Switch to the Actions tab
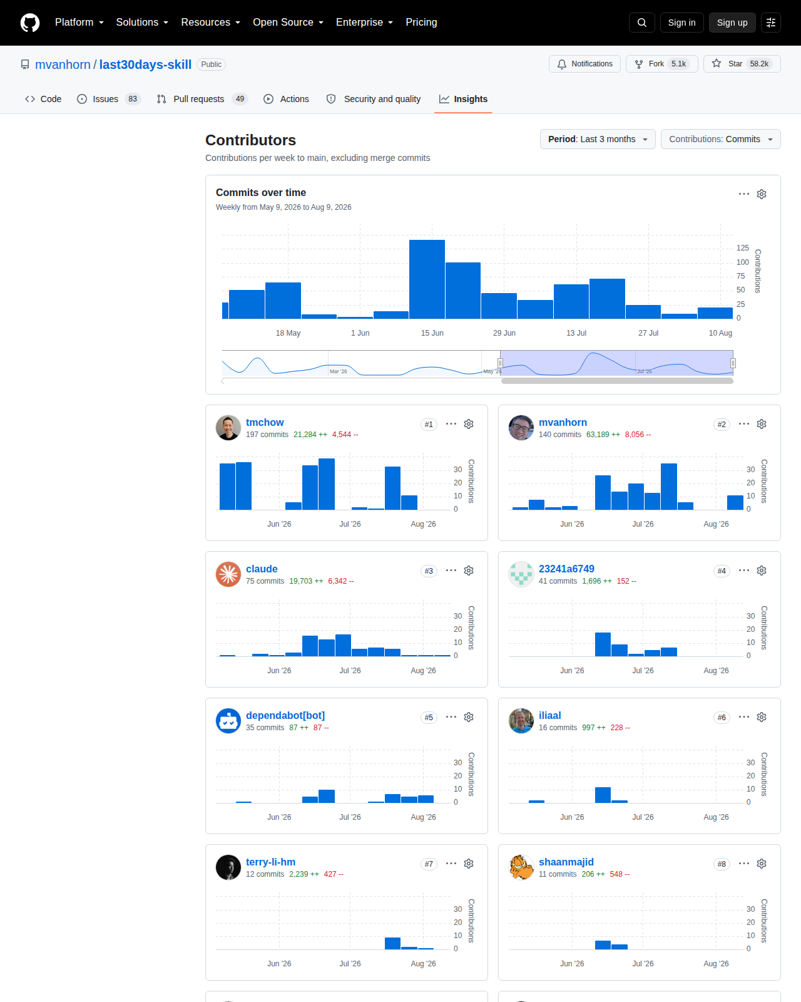 (x=286, y=99)
